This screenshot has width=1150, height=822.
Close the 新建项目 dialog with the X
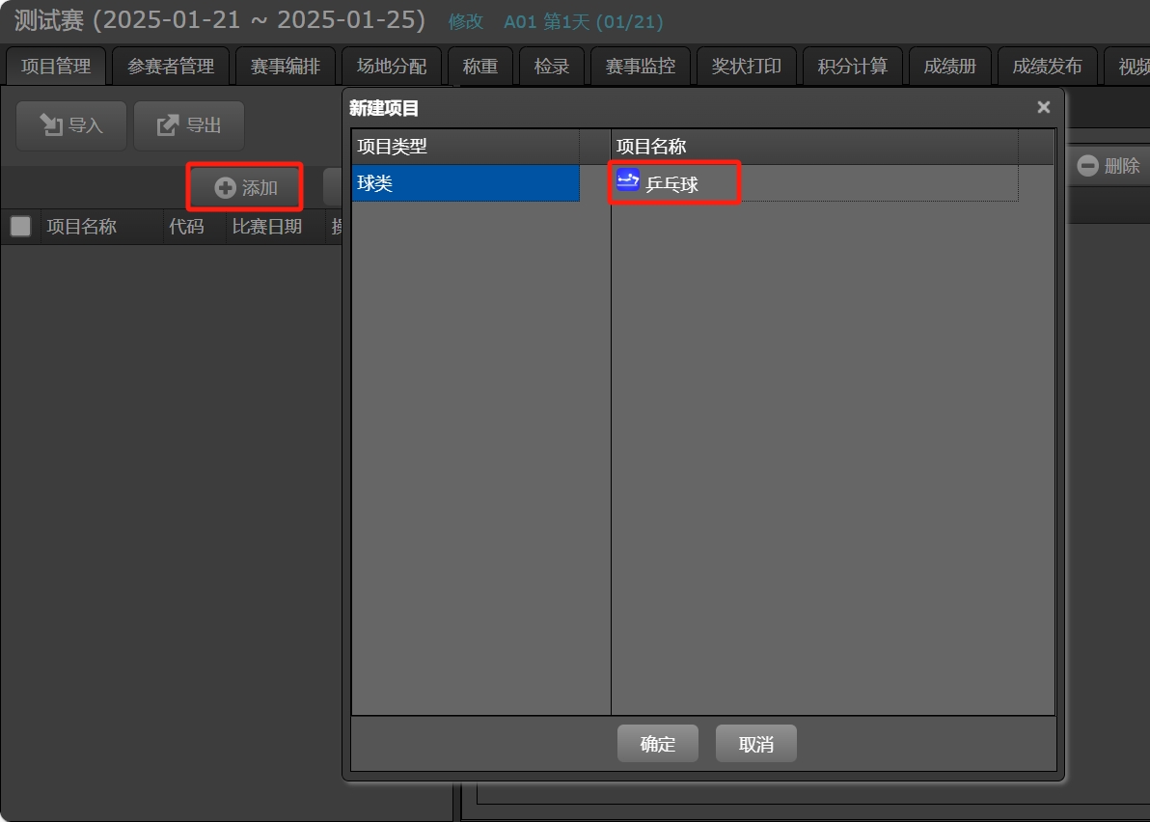[1043, 107]
